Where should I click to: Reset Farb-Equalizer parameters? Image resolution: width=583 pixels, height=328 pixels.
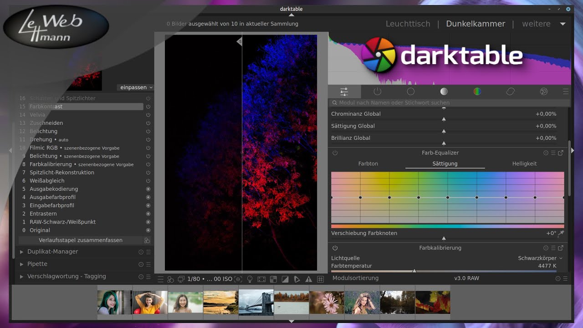[x=546, y=153]
